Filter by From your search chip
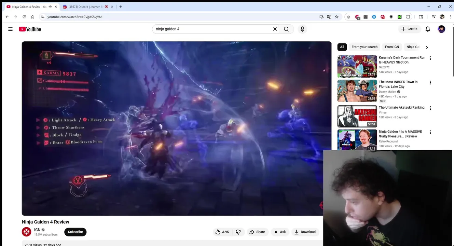Viewport: 454px width, 246px height. pos(364,47)
